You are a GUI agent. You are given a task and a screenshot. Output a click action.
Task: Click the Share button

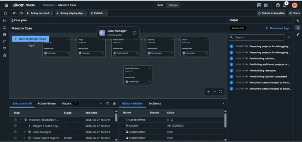point(294,13)
